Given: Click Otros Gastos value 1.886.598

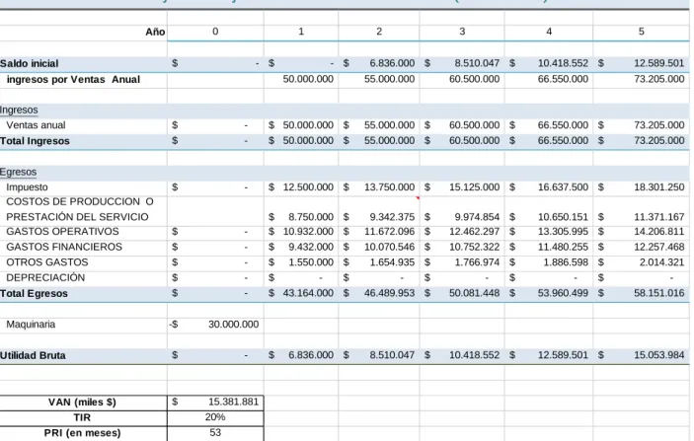Looking at the screenshot, I should [x=566, y=262].
